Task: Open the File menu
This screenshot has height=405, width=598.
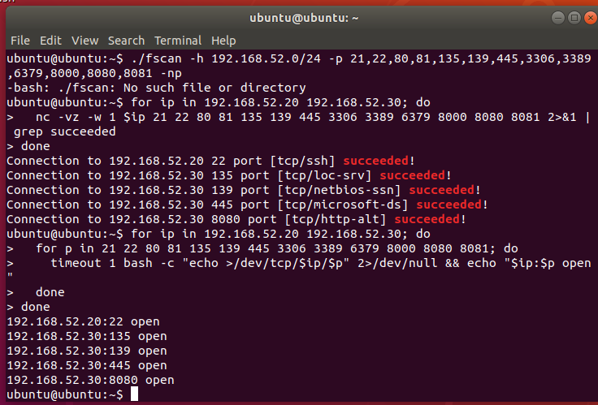Action: click(20, 41)
